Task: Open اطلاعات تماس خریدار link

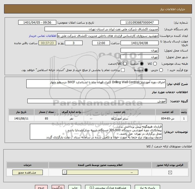Action: pos(43,36)
